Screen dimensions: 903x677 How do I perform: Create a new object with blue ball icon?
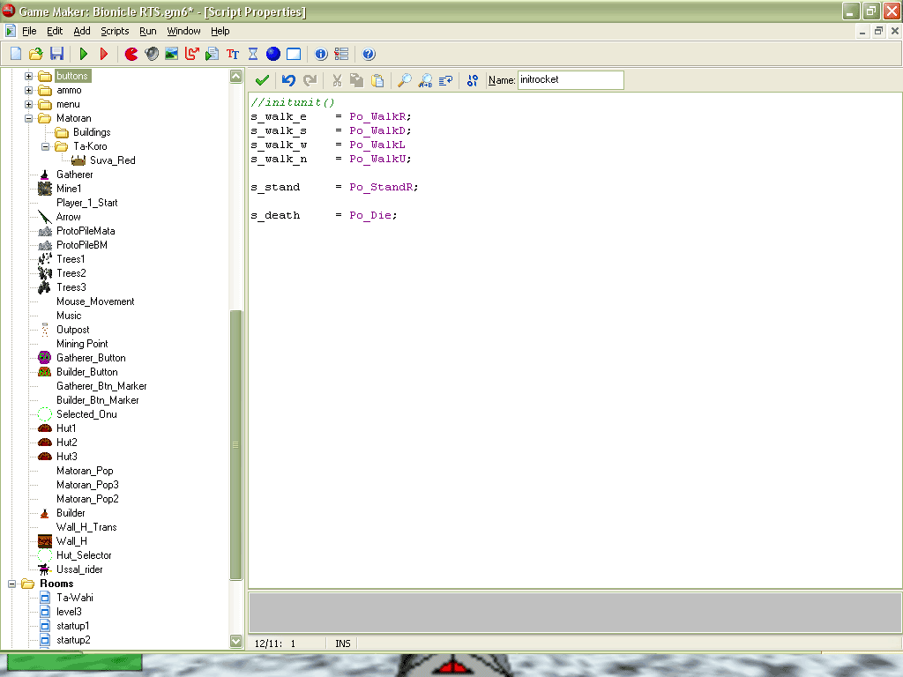point(272,54)
